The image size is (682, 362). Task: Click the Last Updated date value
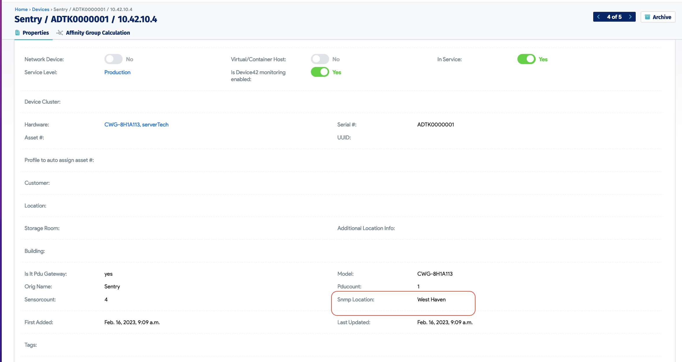click(445, 322)
